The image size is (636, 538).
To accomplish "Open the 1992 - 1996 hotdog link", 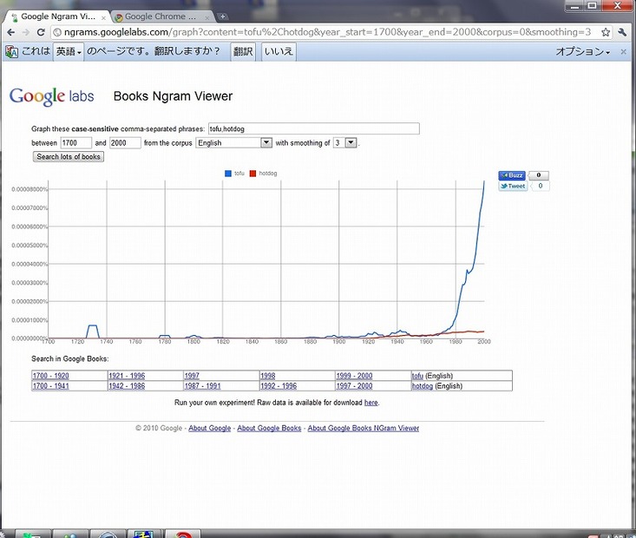I will (279, 386).
